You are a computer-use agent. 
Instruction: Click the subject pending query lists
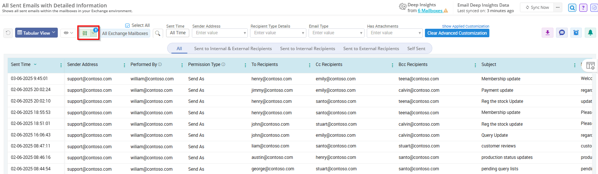tap(500, 169)
